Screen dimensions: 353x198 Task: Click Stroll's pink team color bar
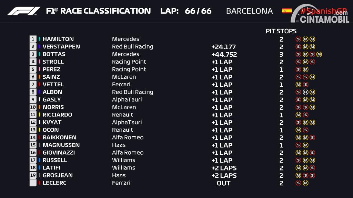click(40, 62)
